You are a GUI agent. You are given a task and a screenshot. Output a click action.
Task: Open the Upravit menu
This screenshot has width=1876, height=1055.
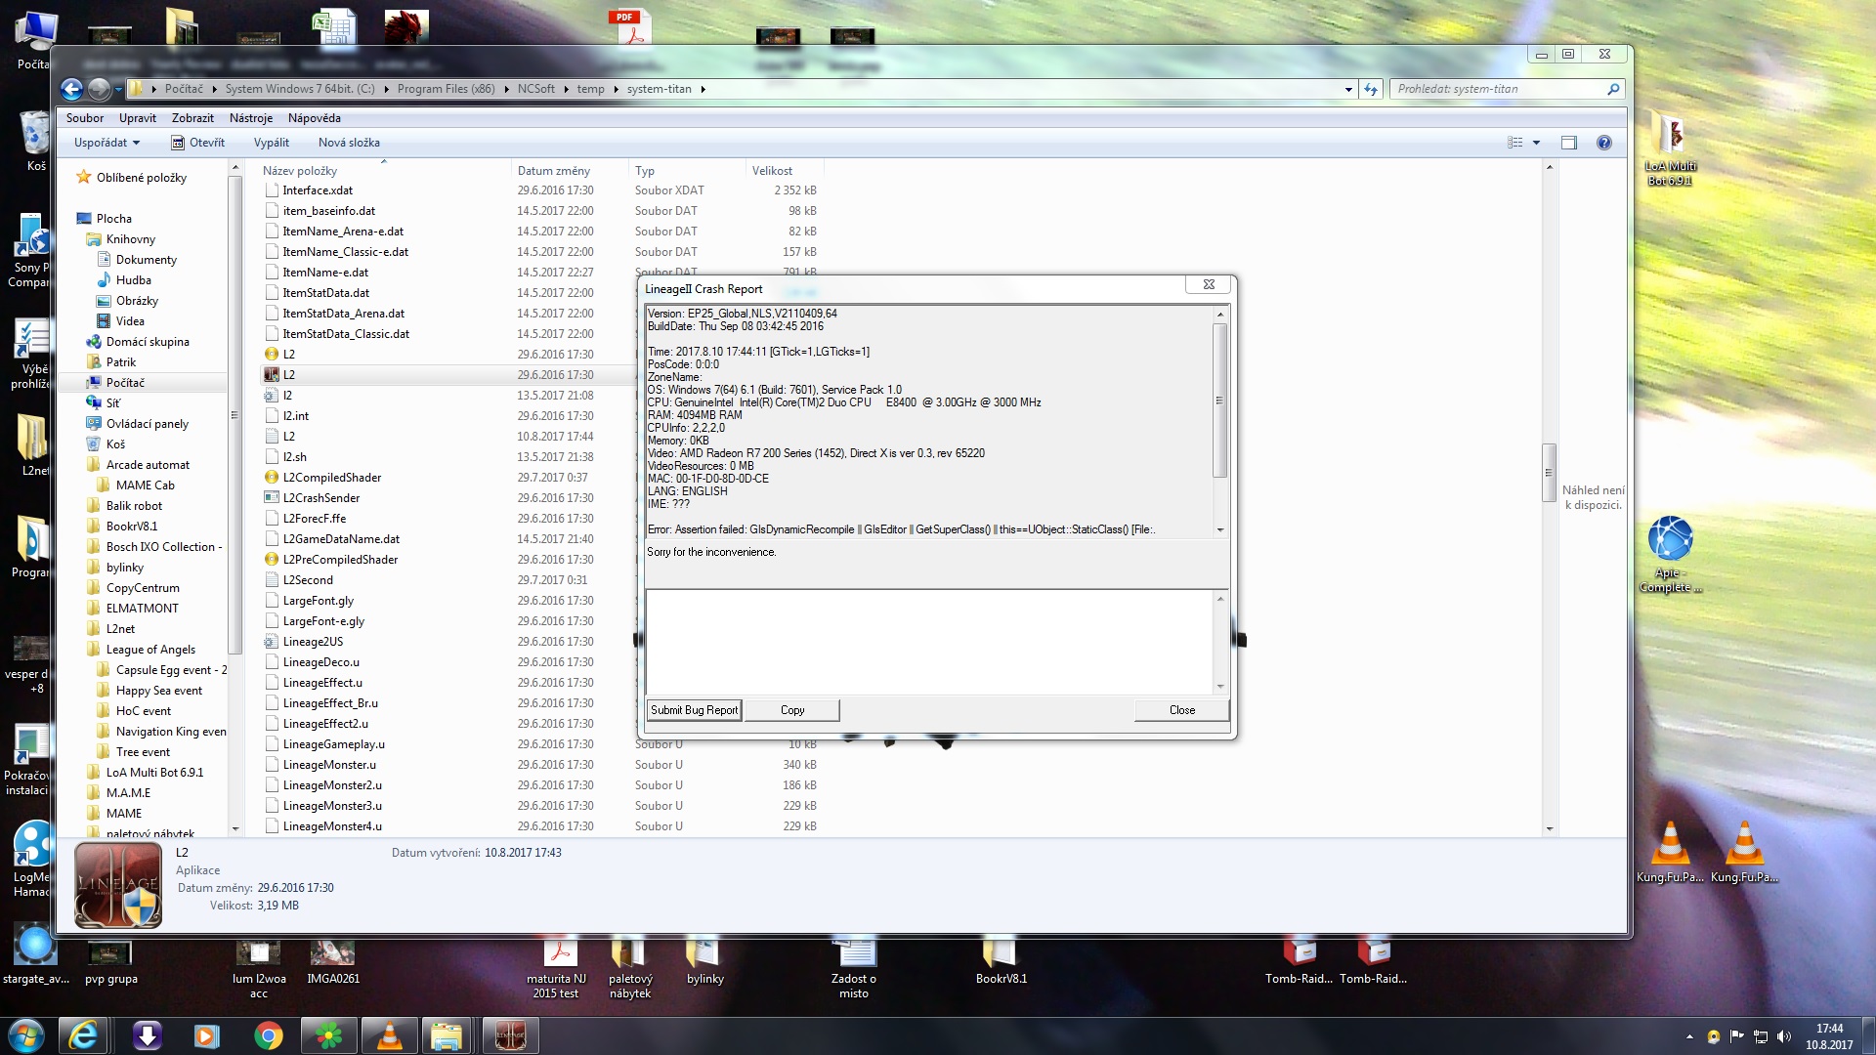pos(138,118)
